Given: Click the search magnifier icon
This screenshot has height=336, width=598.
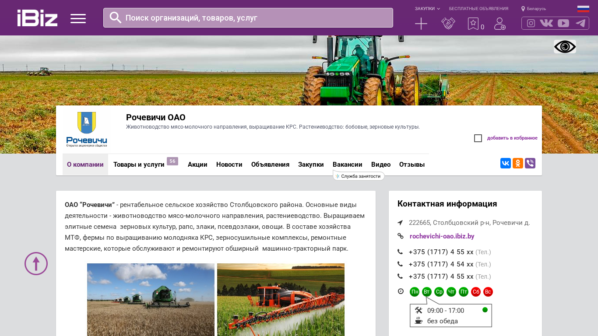Looking at the screenshot, I should (x=116, y=17).
